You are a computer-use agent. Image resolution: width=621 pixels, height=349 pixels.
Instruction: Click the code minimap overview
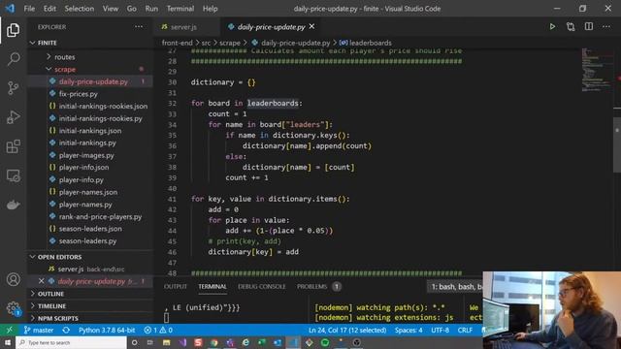tap(597, 70)
